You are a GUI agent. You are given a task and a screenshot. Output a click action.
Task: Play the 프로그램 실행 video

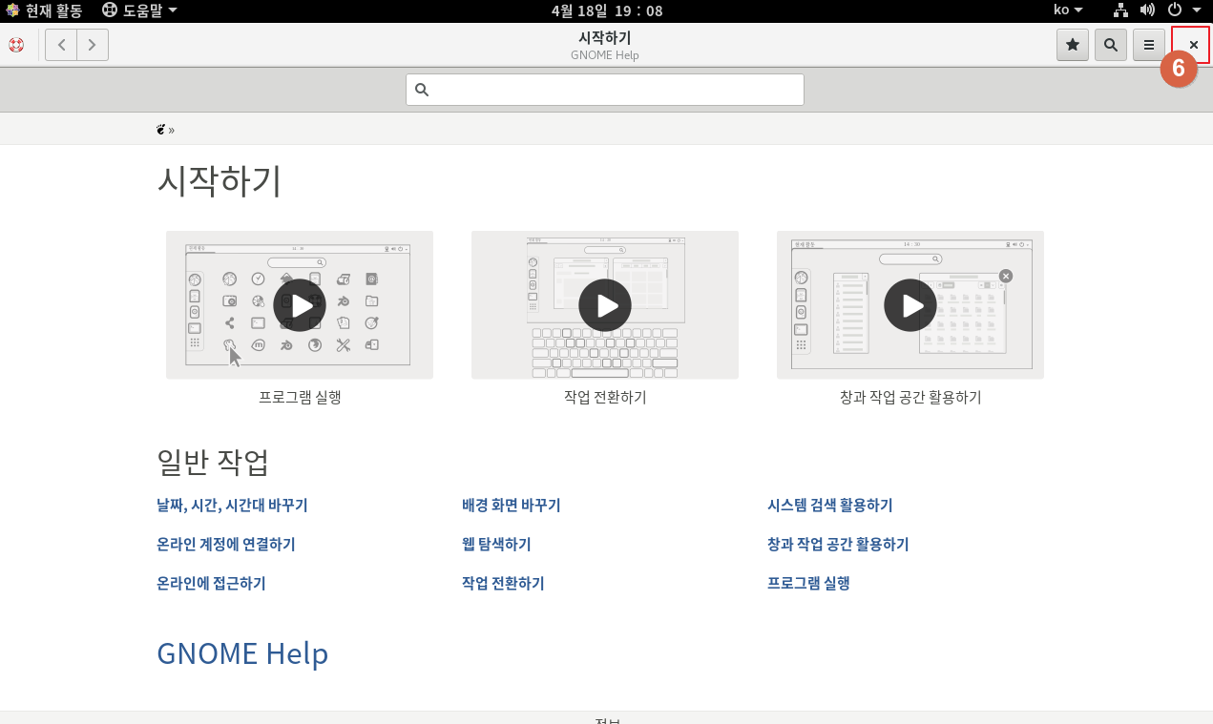[x=300, y=305]
